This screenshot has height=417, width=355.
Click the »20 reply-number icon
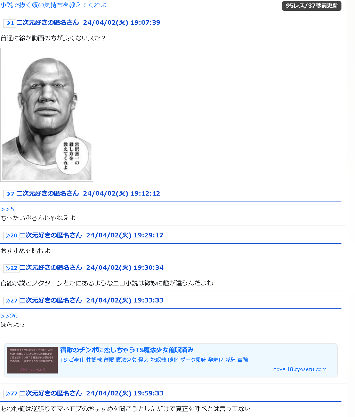point(11,236)
